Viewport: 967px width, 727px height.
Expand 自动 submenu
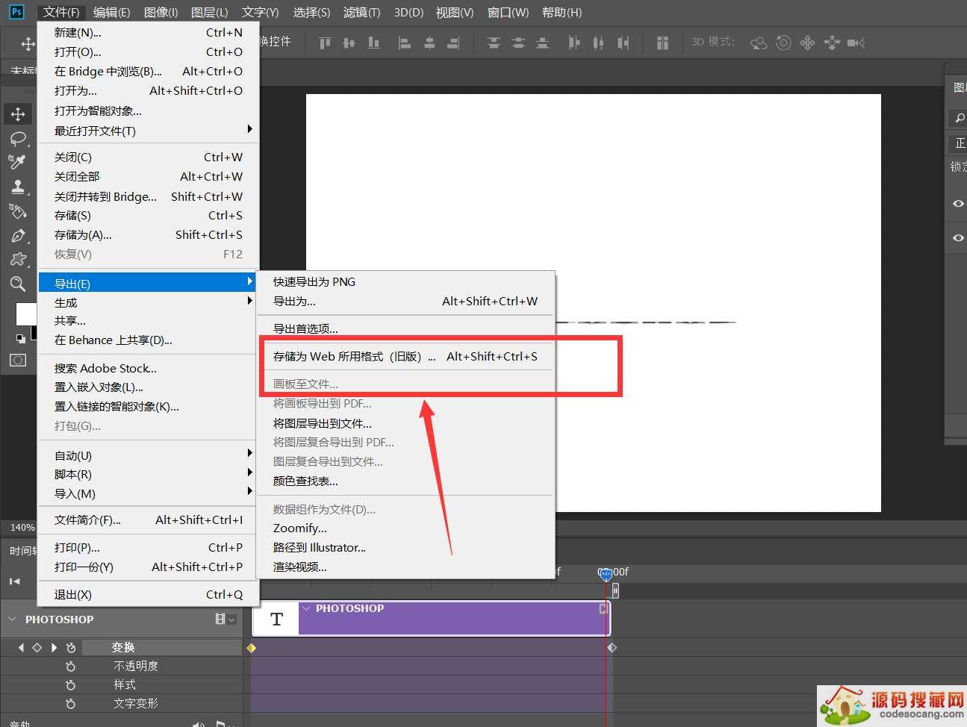[x=250, y=455]
